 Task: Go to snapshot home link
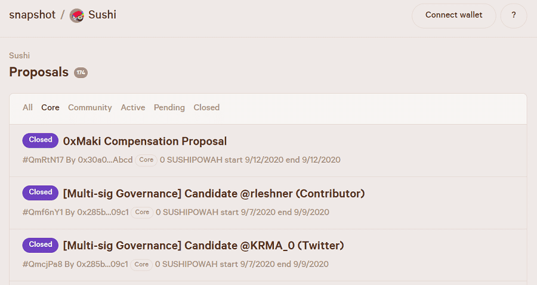(31, 15)
